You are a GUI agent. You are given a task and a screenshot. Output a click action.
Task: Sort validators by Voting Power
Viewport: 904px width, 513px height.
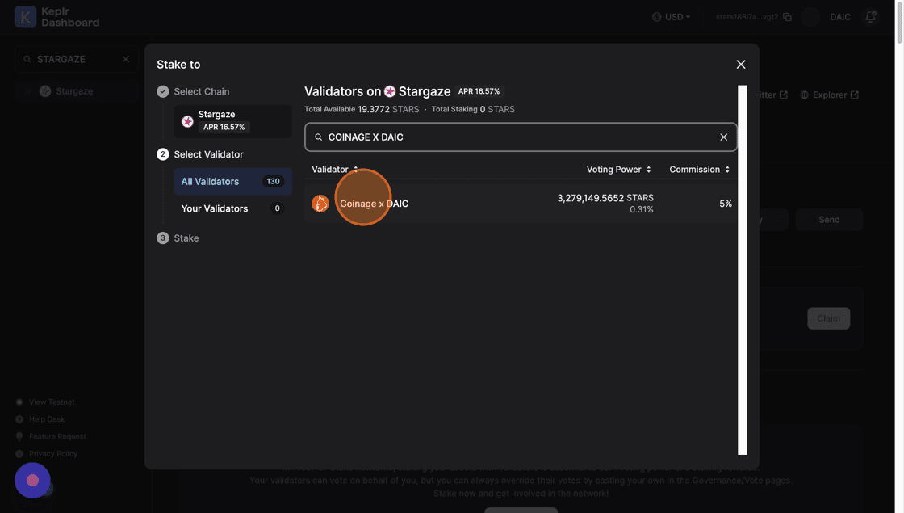(618, 170)
